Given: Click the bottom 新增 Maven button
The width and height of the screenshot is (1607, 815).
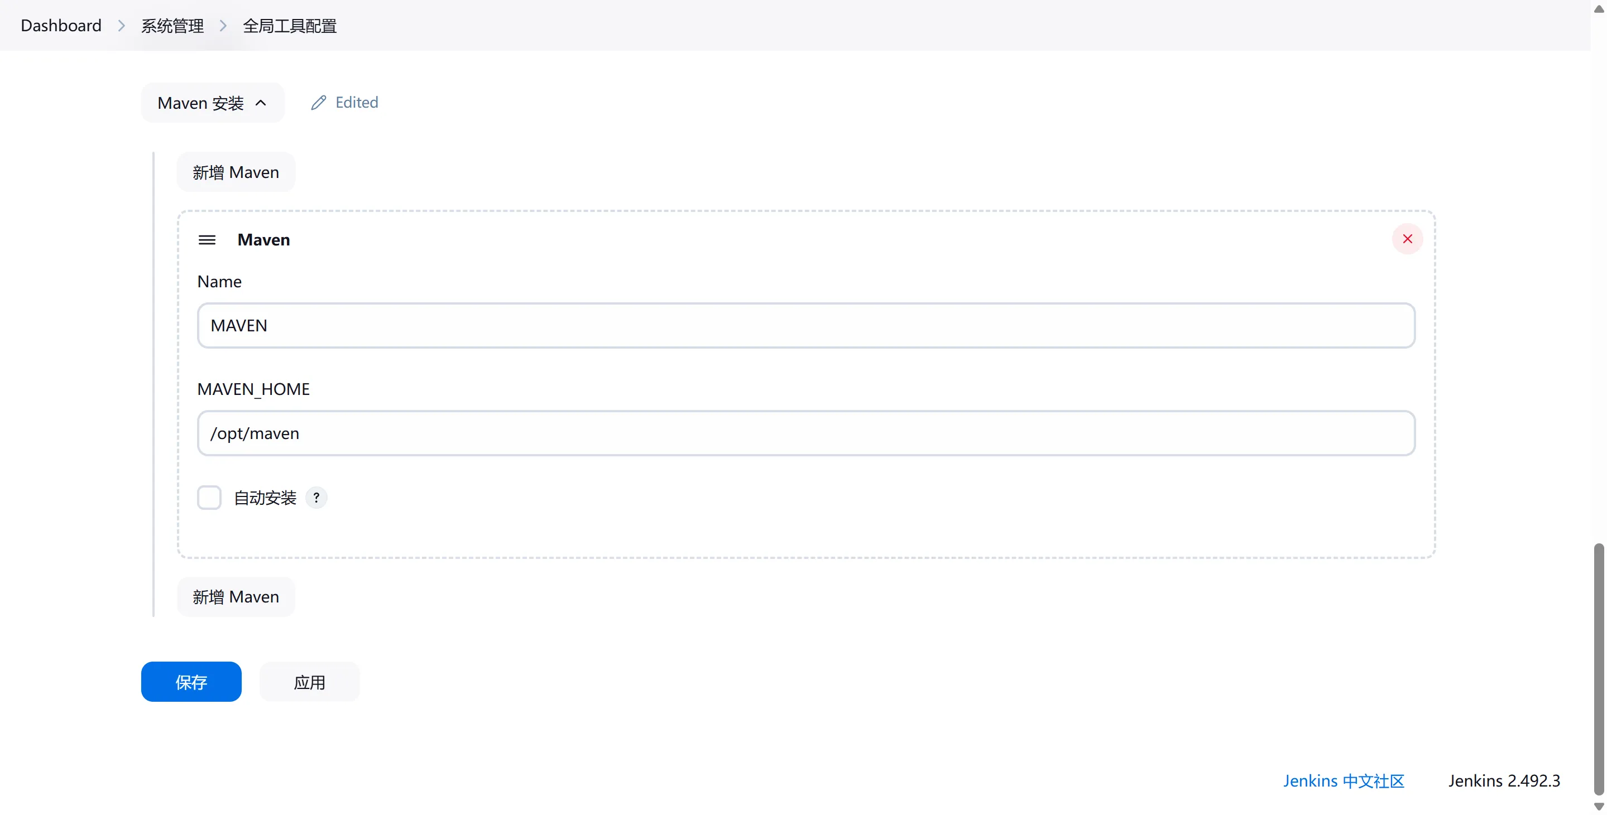Looking at the screenshot, I should (x=236, y=597).
